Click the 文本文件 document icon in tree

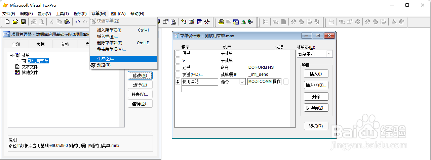(x=17, y=67)
